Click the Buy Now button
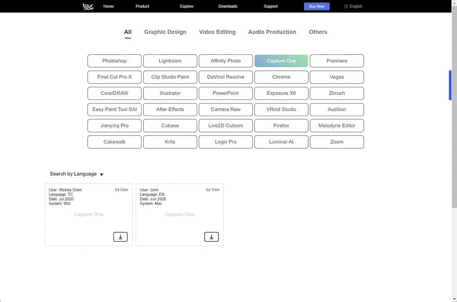 coord(317,6)
